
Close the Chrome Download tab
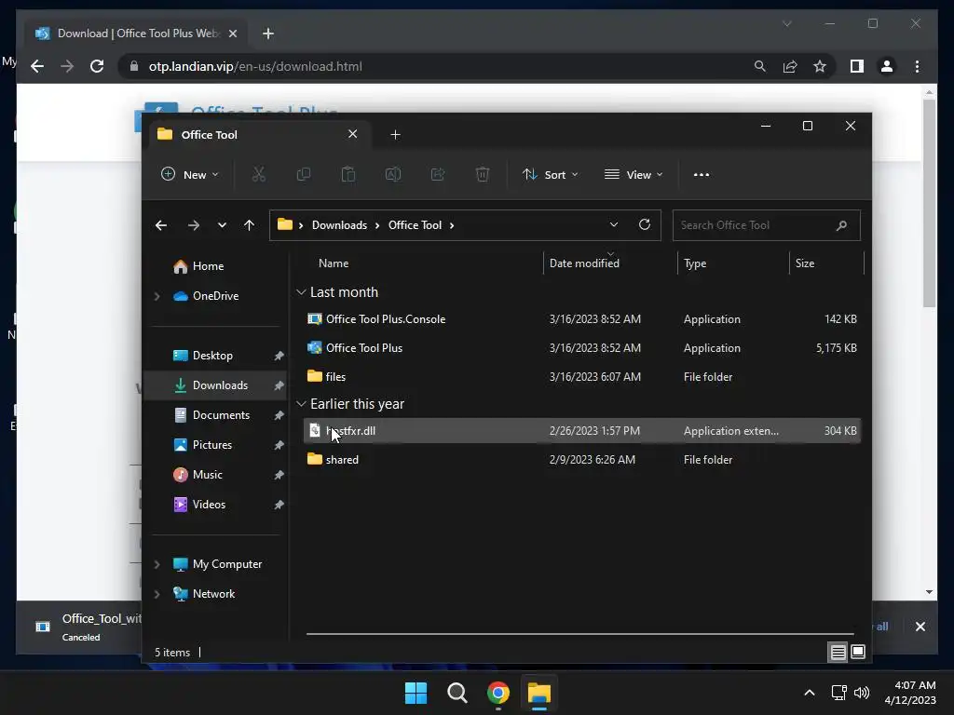coord(232,34)
